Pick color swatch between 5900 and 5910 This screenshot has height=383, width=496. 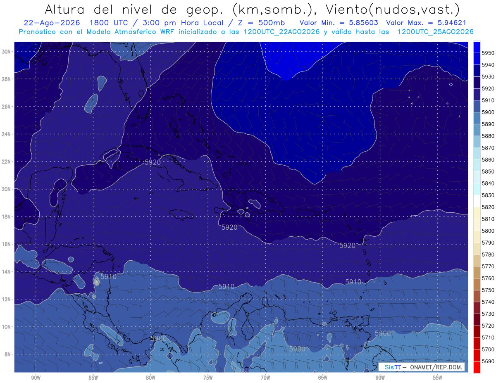[x=477, y=106]
